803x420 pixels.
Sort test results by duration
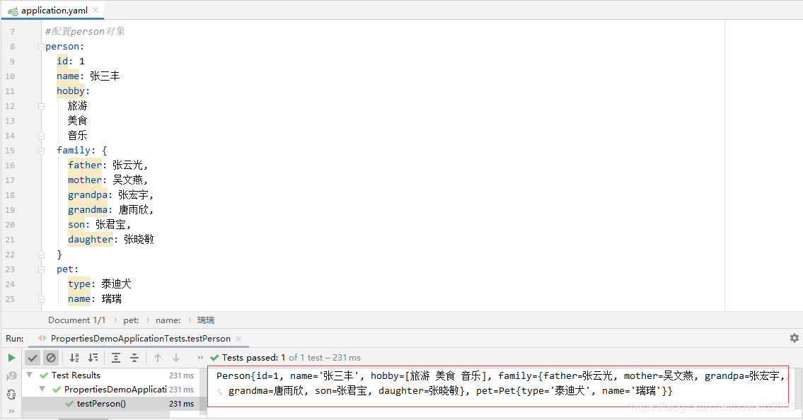[93, 358]
